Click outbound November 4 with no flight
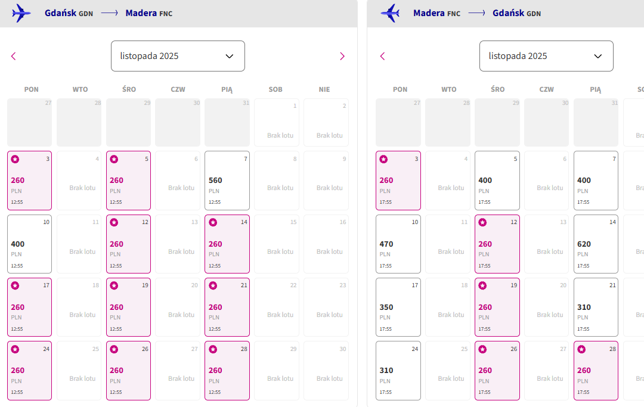This screenshot has height=407, width=644. 79,181
